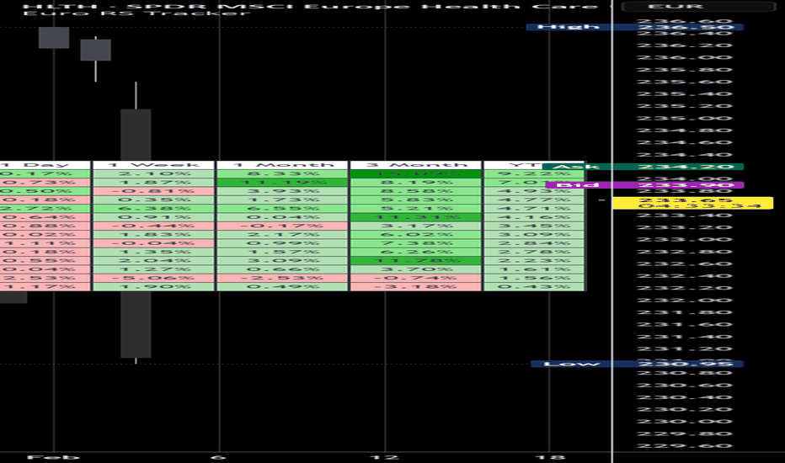Image resolution: width=785 pixels, height=463 pixels.
Task: Click the yellow last price countdown label
Action: 693,203
